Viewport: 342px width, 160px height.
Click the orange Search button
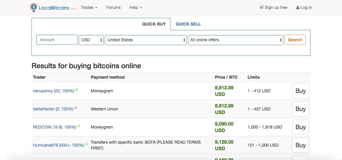[x=295, y=40]
